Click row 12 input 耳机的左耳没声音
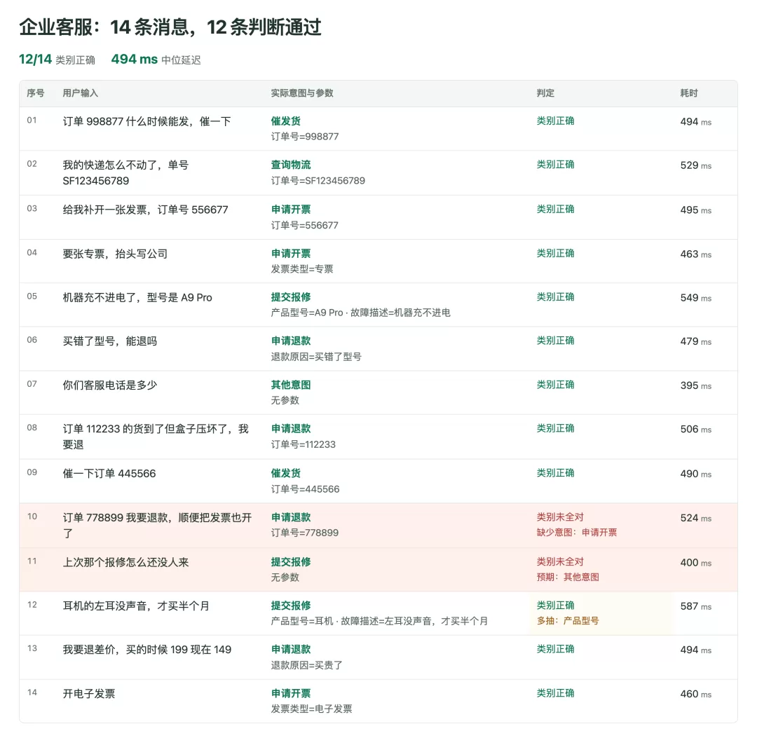Viewport: 757px width, 731px height. tap(136, 606)
